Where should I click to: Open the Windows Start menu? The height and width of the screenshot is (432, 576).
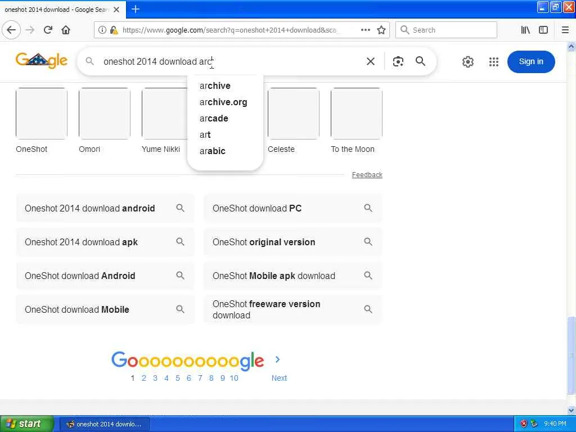tap(26, 424)
